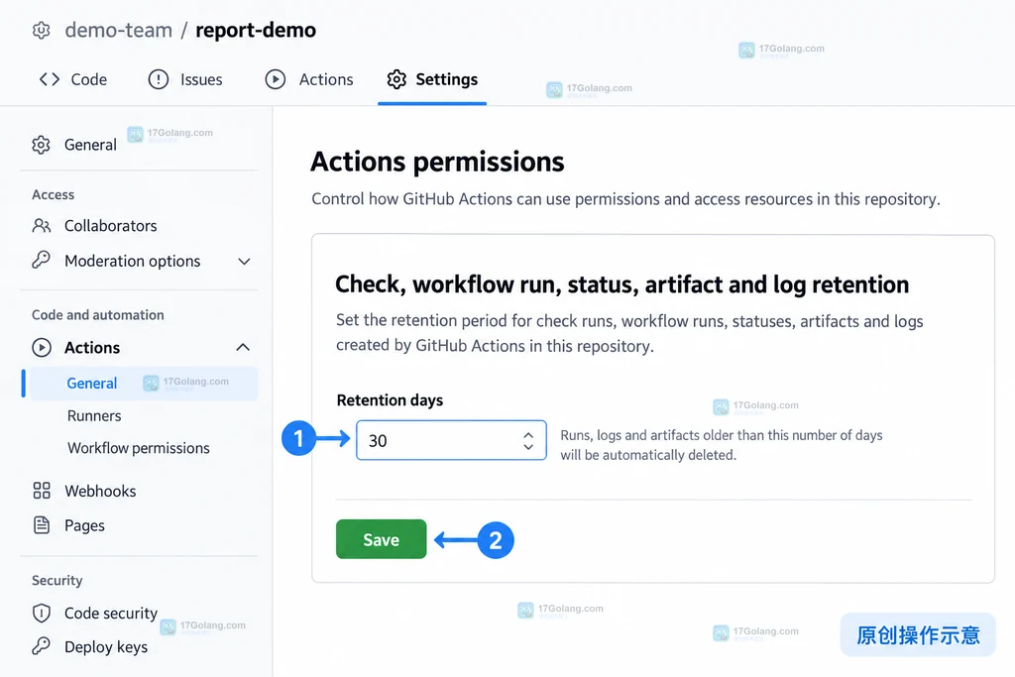Viewport: 1015px width, 677px height.
Task: Open the Settings tab
Action: pos(432,79)
